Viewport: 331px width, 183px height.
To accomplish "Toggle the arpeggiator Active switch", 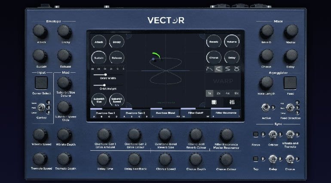I will 266,107.
